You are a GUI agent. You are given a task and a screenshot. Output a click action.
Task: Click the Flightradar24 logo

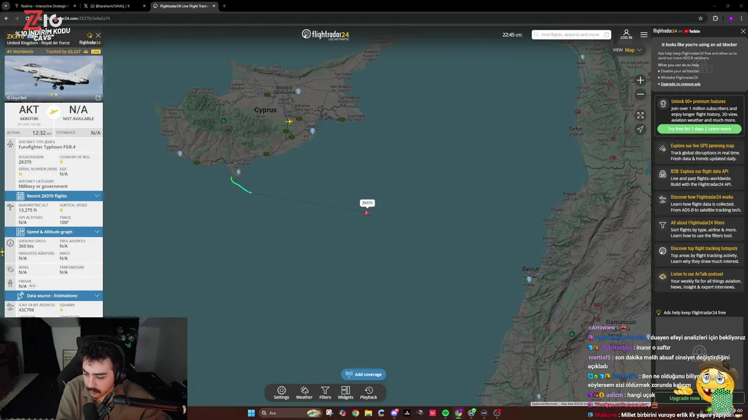coord(325,34)
